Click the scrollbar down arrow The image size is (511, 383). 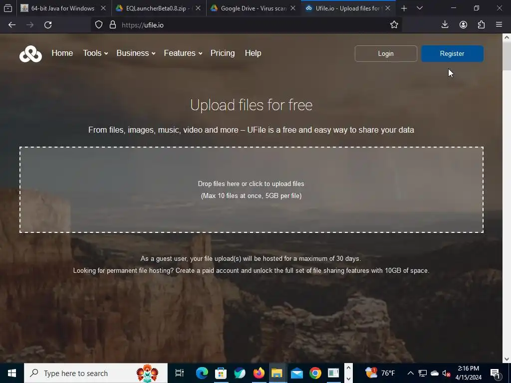tap(507, 359)
